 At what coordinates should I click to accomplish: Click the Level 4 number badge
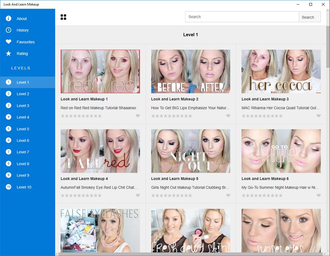tap(9, 117)
